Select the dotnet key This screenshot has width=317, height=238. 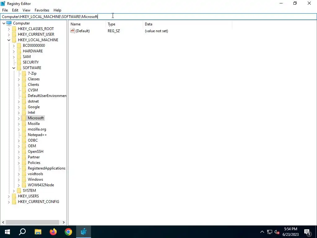[33, 101]
